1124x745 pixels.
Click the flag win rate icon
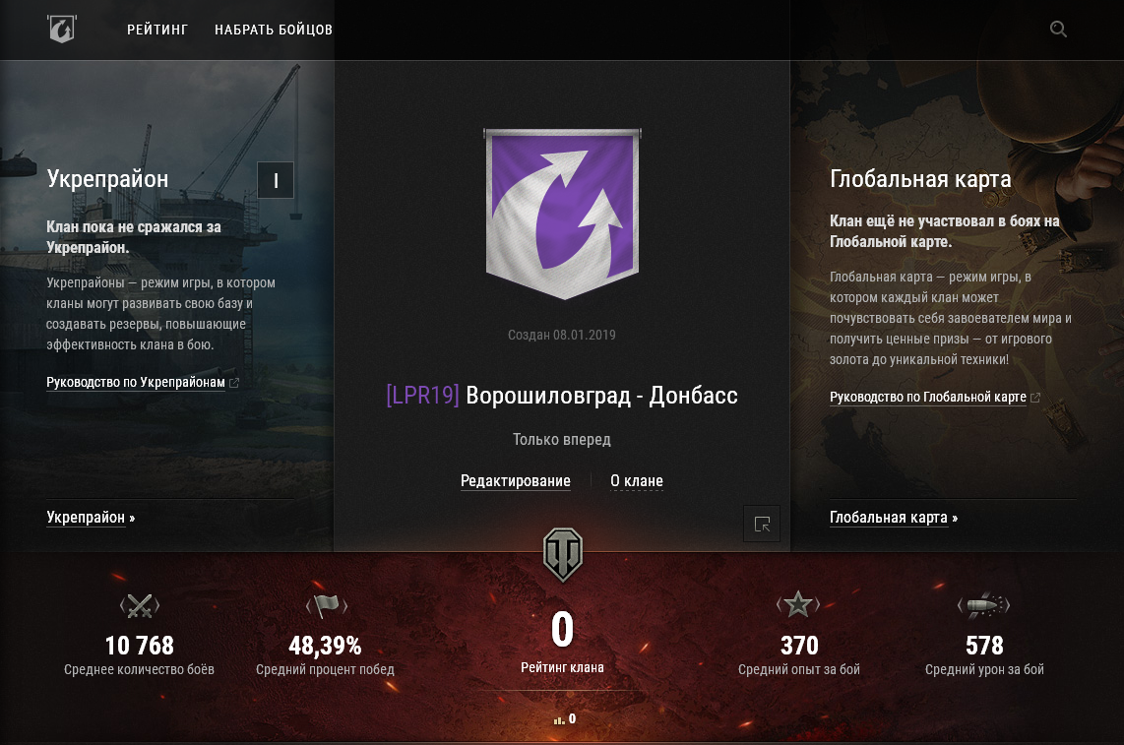click(326, 606)
